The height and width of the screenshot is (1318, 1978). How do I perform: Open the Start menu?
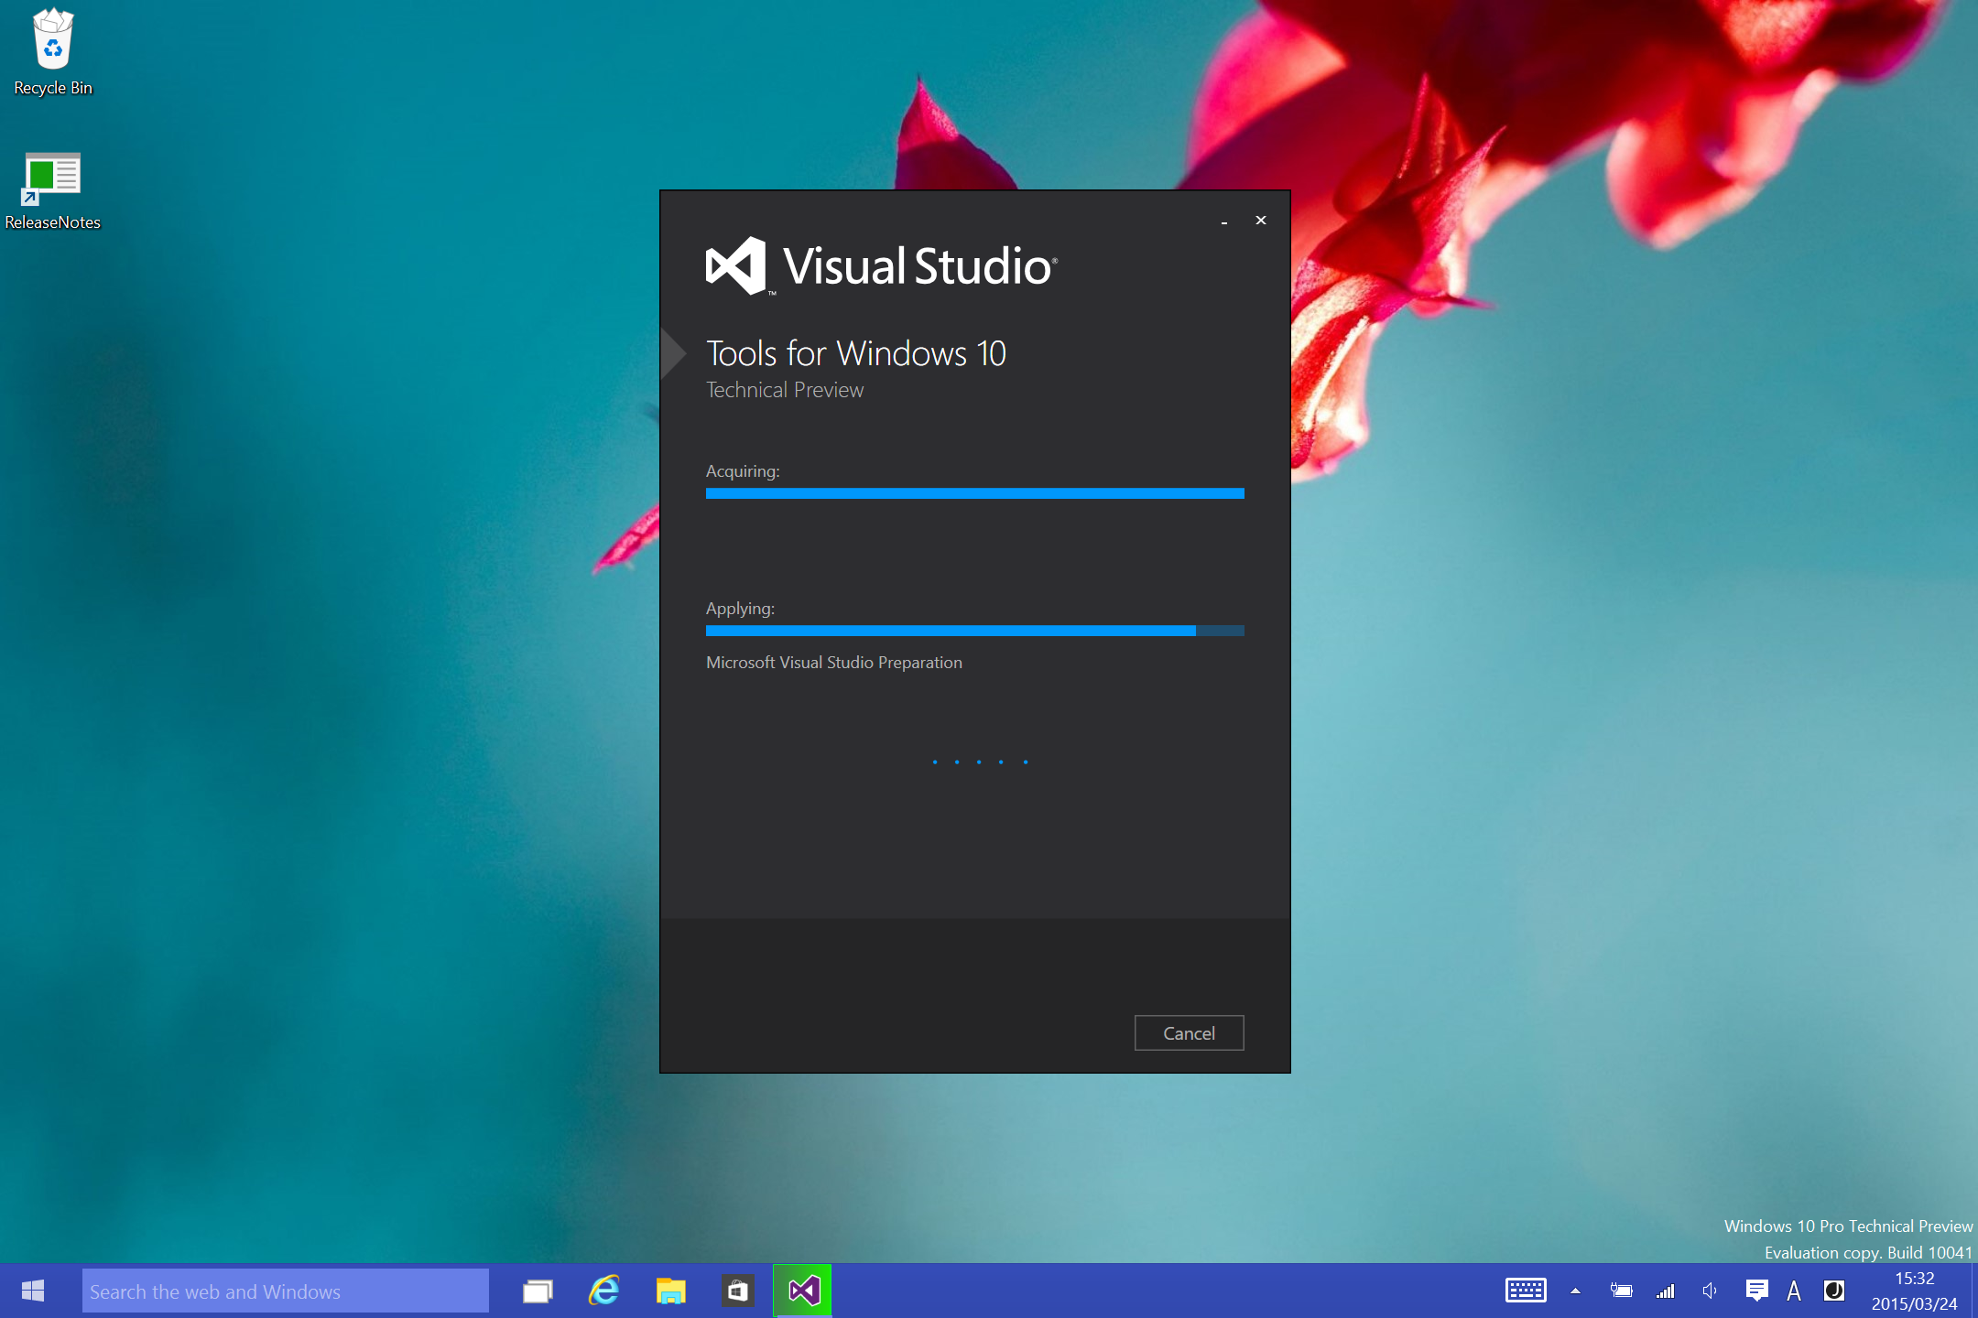(x=33, y=1291)
